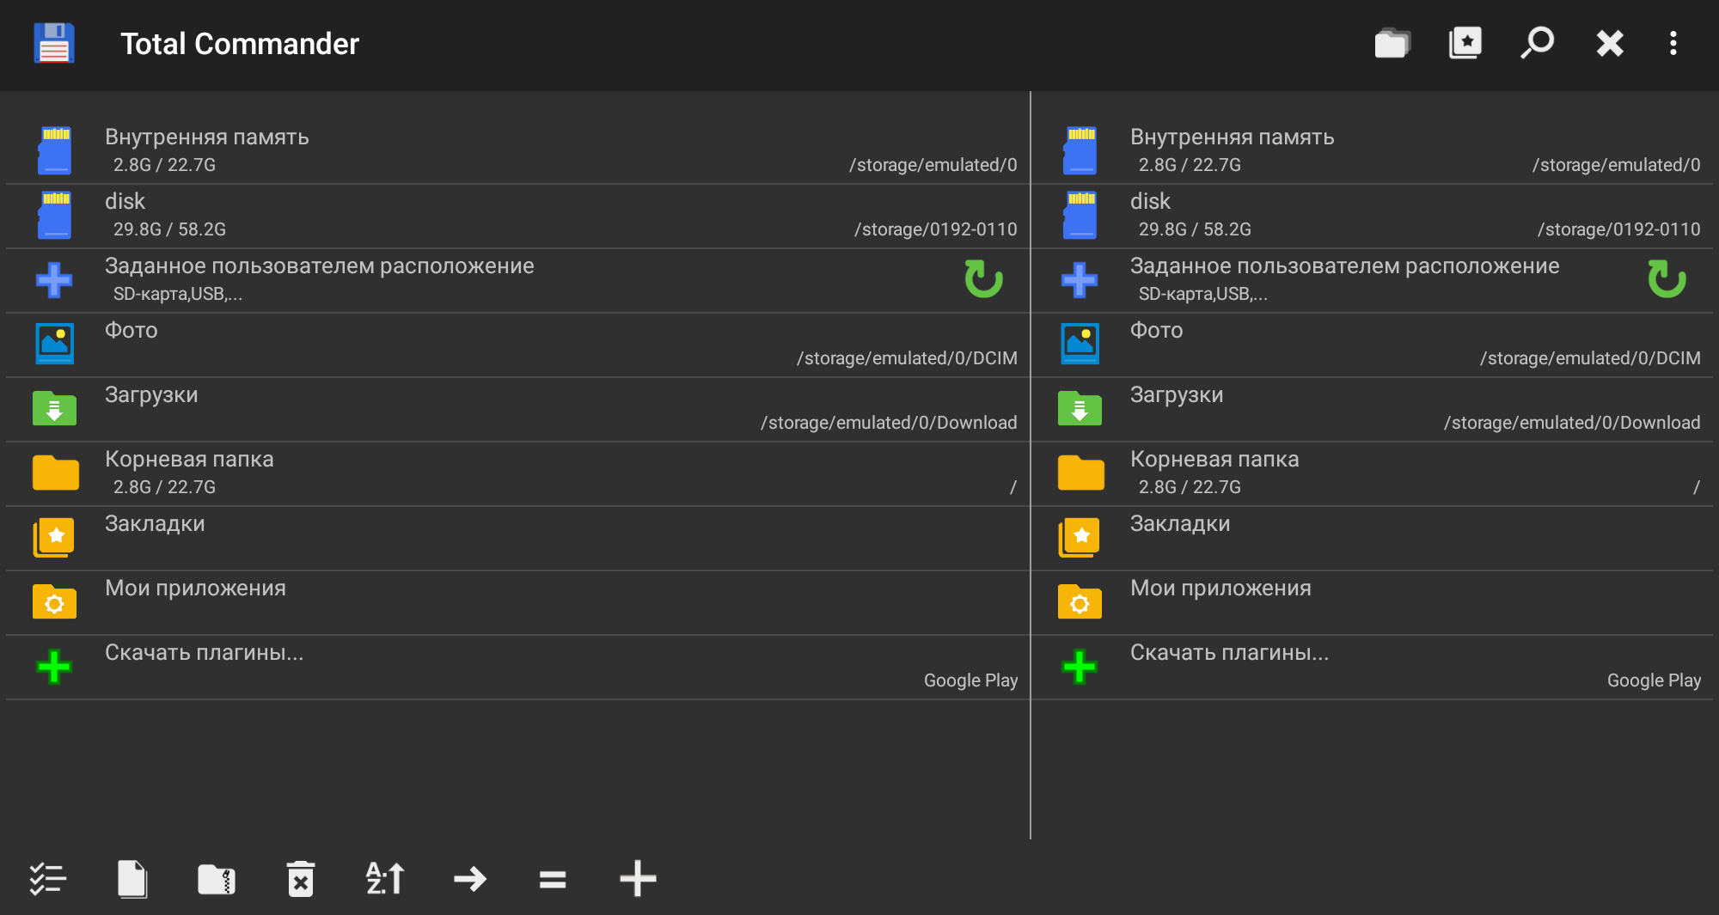Open Мои приложения label in right panel

[x=1220, y=589]
